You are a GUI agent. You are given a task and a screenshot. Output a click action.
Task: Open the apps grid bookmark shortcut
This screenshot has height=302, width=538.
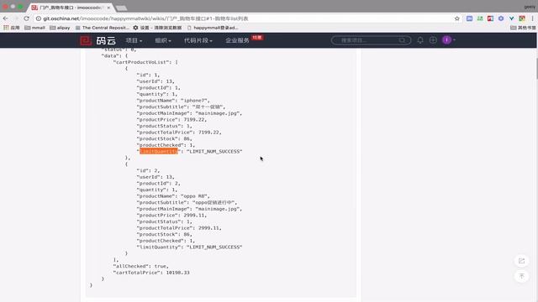11,28
